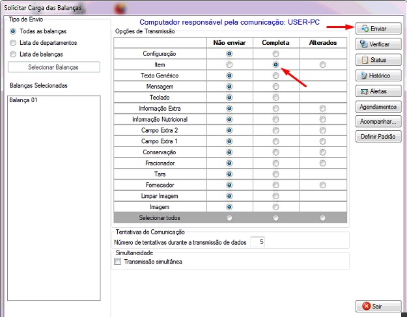
Task: Click the disabled Selecionar Balanças button
Action: point(54,67)
